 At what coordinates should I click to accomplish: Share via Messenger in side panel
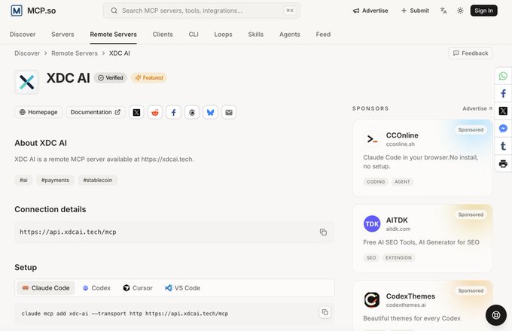pos(503,129)
